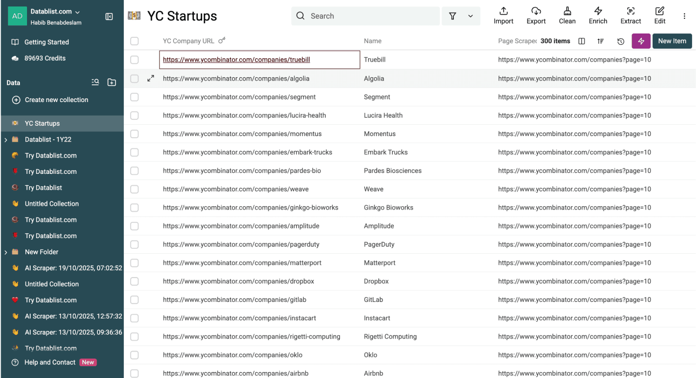Open the filter dropdown chevron
Viewport: 697px width, 378px height.
(x=469, y=16)
